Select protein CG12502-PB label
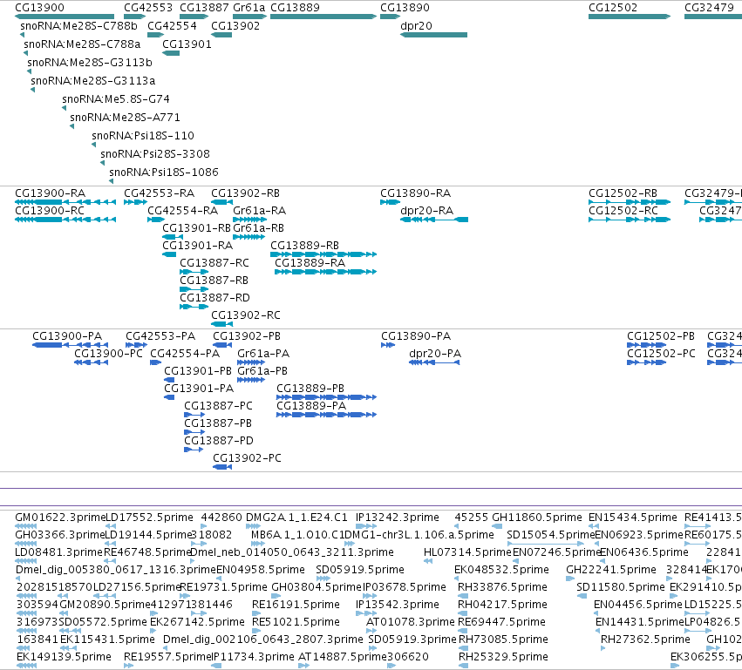Viewport: 742px width, 670px height. coord(661,336)
